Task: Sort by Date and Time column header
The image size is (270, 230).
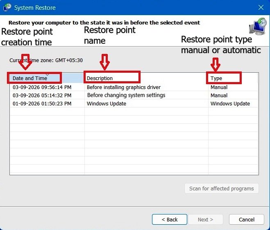Action: click(x=47, y=78)
